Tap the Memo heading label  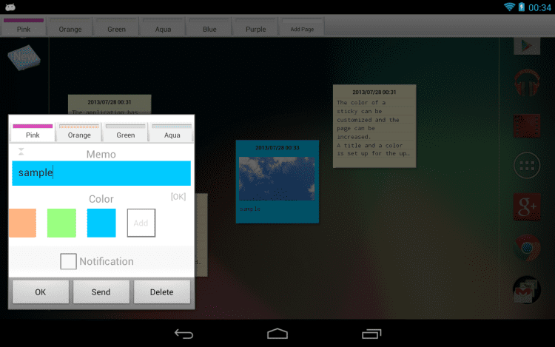click(x=101, y=154)
